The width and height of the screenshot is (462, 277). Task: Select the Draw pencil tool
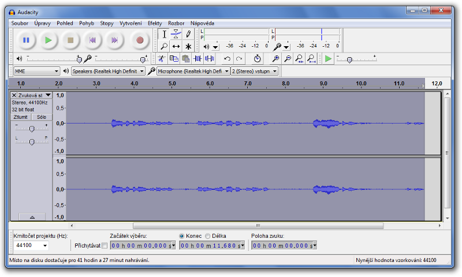[x=188, y=34]
